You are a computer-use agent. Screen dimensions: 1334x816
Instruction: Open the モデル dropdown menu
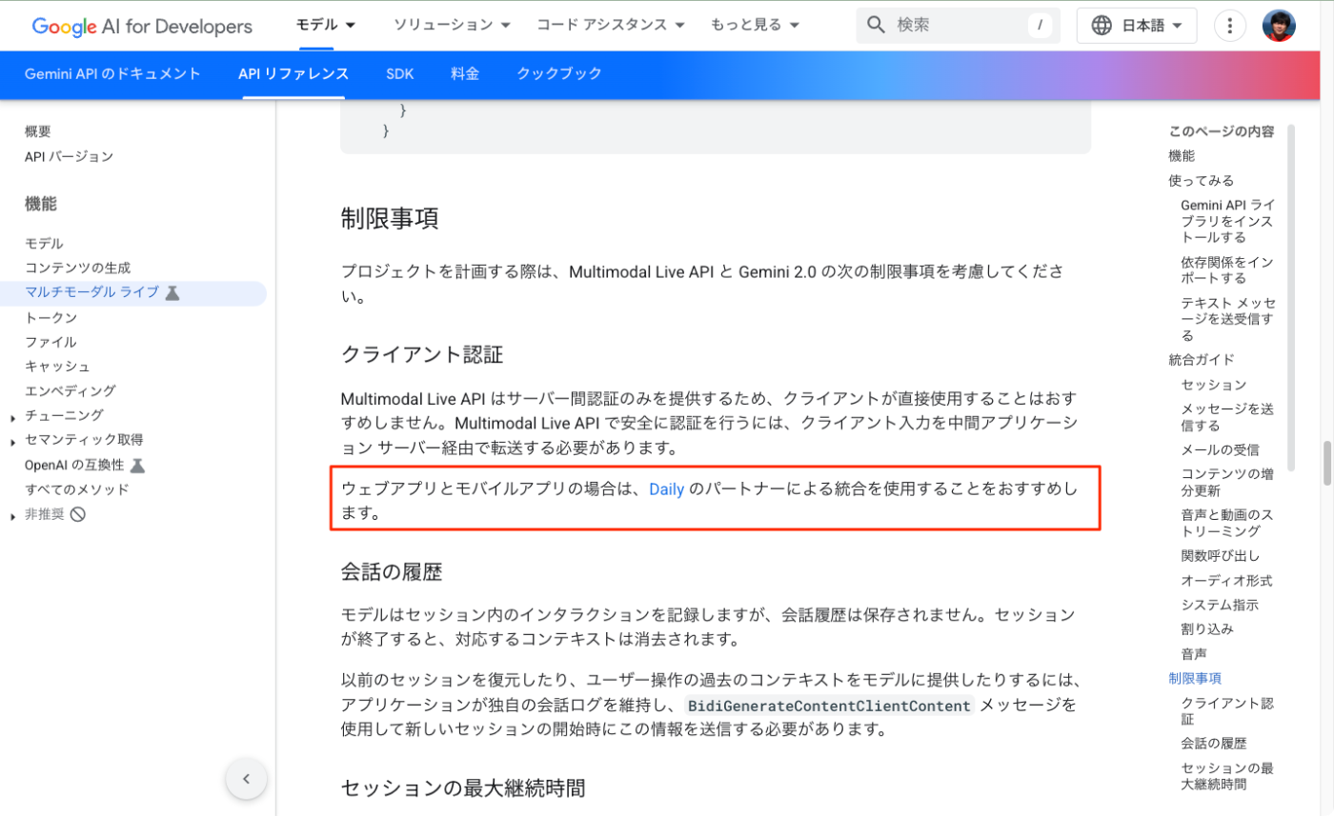coord(326,25)
